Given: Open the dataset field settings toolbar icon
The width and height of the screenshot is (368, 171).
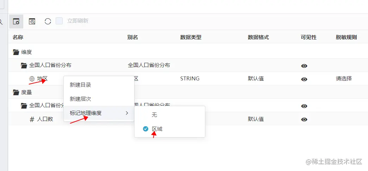Looking at the screenshot, I should point(16,22).
